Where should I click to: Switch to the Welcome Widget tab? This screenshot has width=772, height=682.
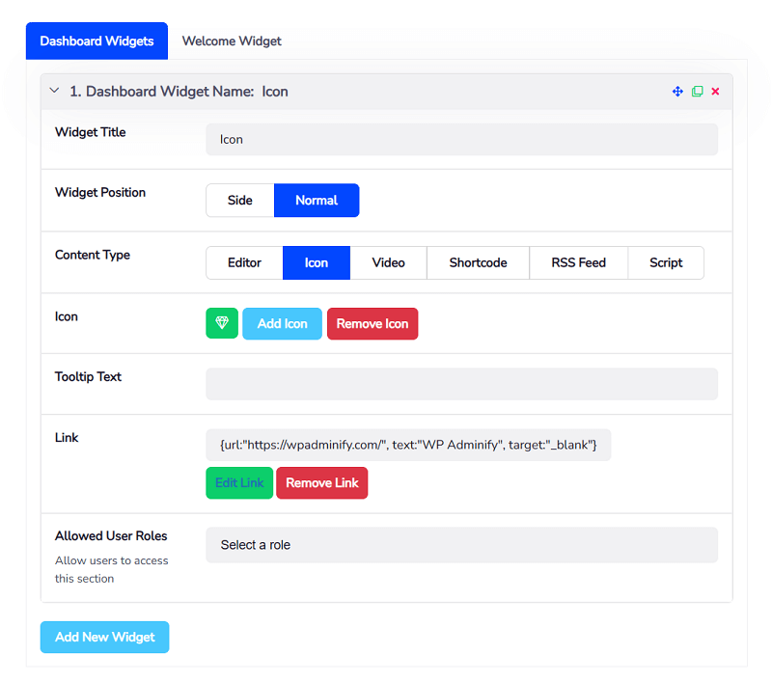[x=232, y=41]
